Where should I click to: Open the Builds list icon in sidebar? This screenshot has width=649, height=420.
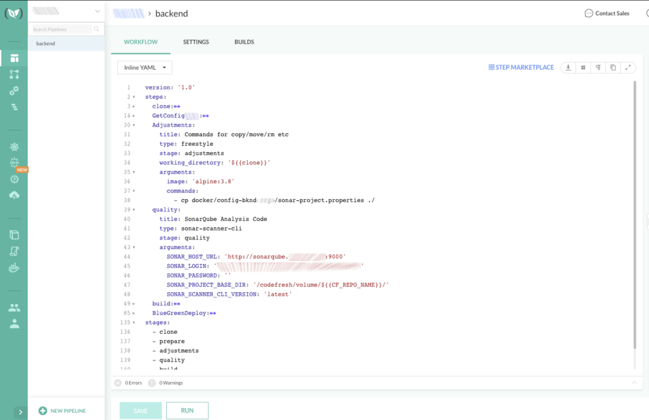tap(15, 107)
